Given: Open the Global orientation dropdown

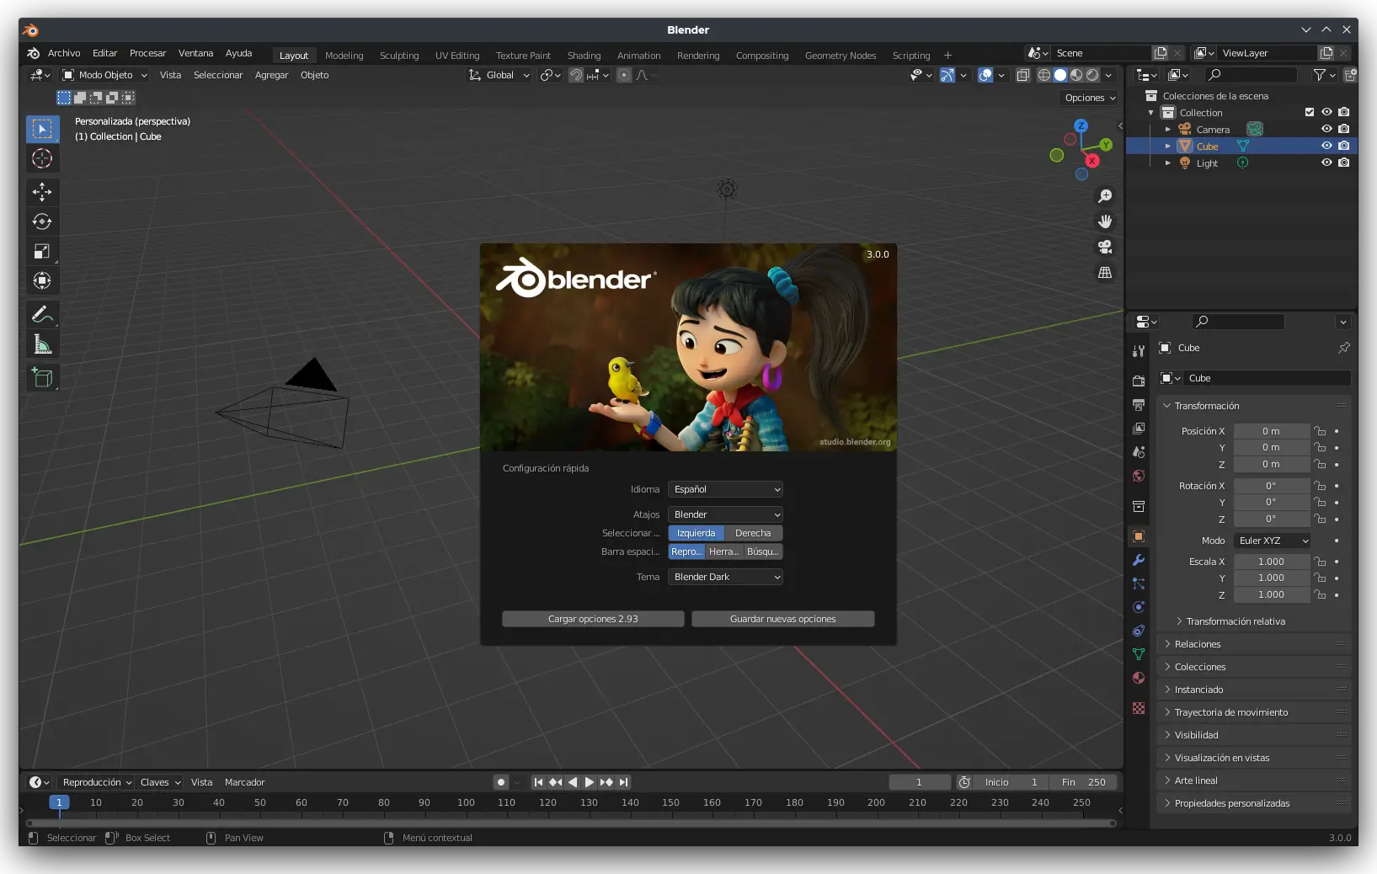Looking at the screenshot, I should coord(499,75).
